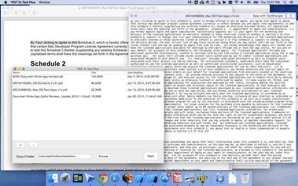Add a PDF with the plus button

point(20,145)
